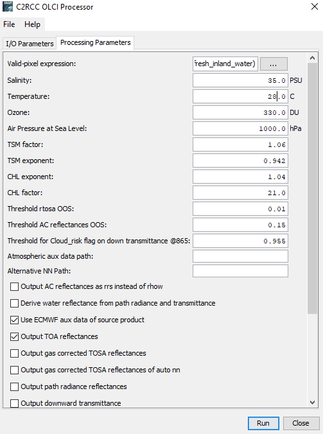Viewport: 323px width, 434px height.
Task: Open the Help menu
Action: coord(32,24)
